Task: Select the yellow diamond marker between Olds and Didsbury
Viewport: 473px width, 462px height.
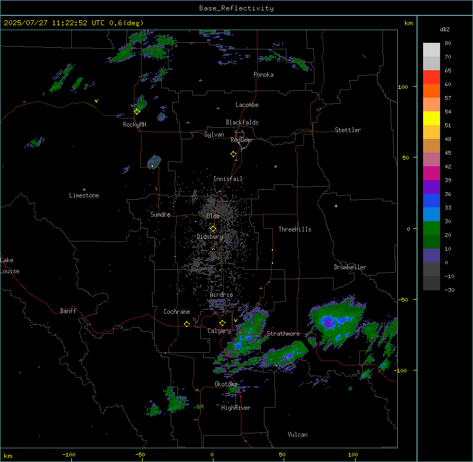Action: pos(213,229)
